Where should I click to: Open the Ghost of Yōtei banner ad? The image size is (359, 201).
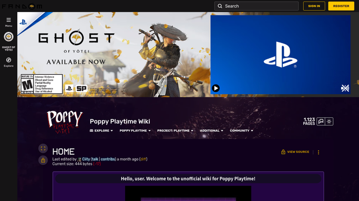click(x=114, y=54)
